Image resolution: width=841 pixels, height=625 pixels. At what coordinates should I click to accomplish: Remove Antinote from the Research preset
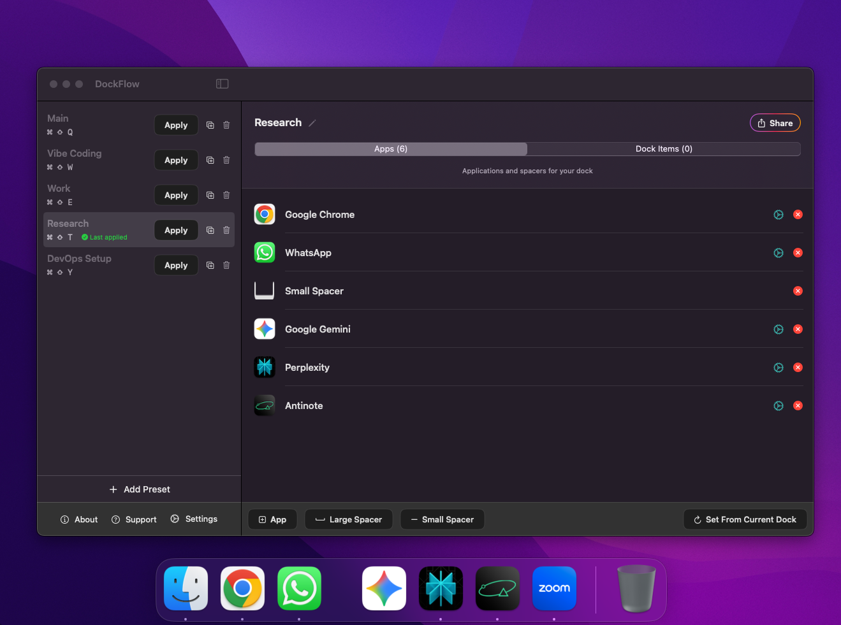(x=798, y=405)
